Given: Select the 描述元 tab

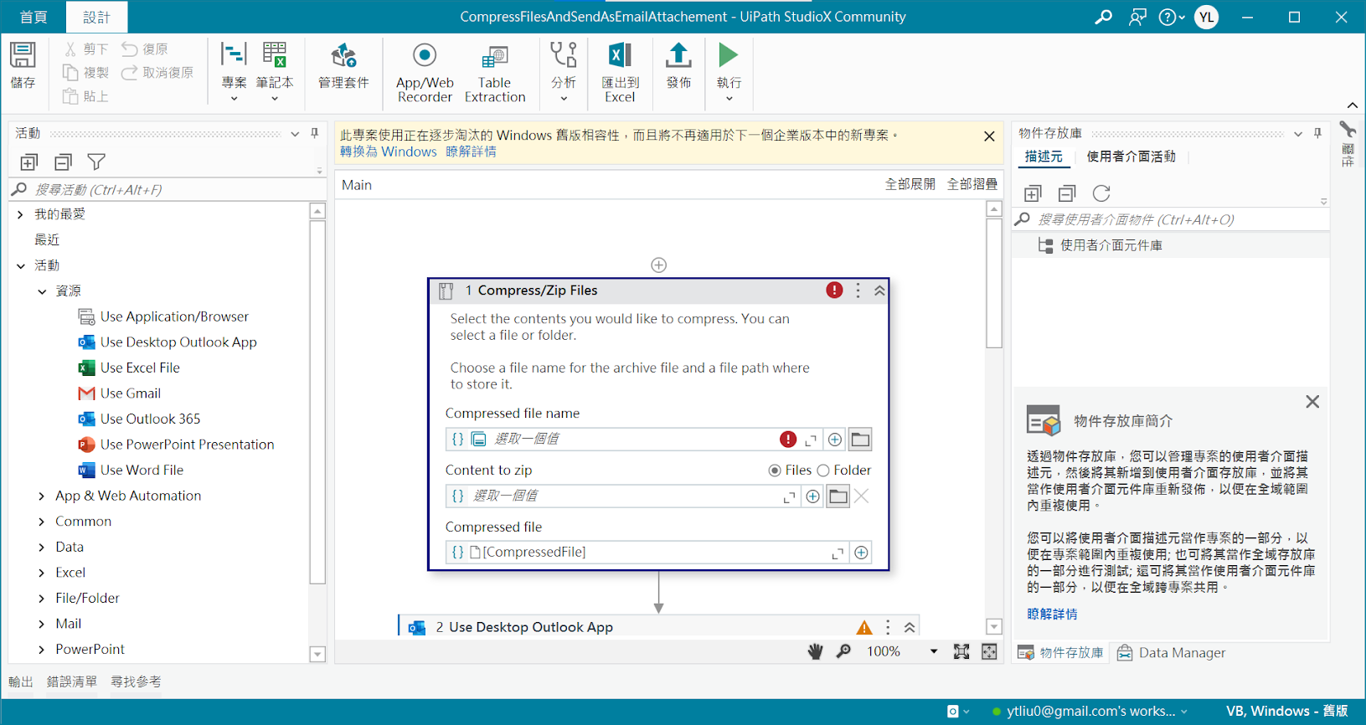Looking at the screenshot, I should point(1044,157).
